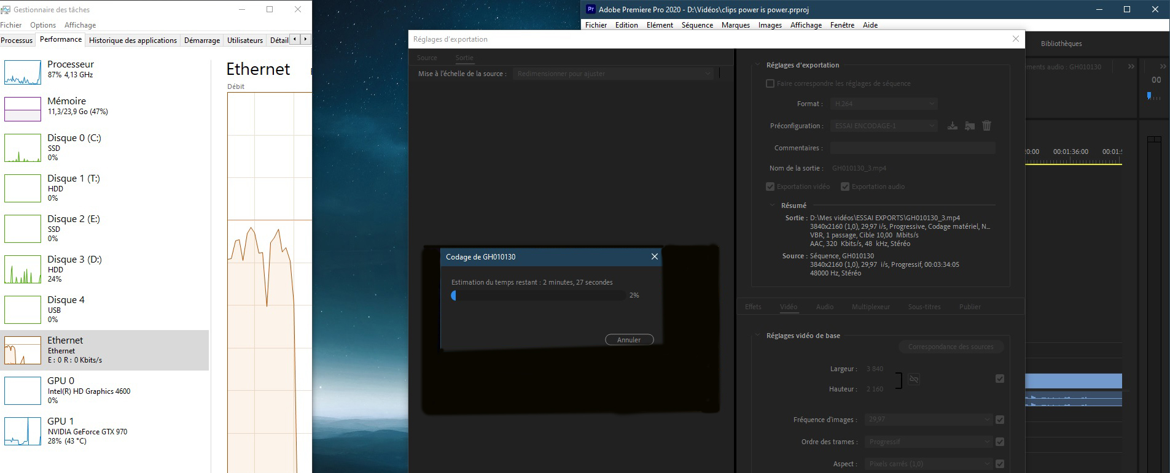The image size is (1170, 473).
Task: Click the 00:01:36:00 mark on timeline ruler
Action: point(1071,152)
